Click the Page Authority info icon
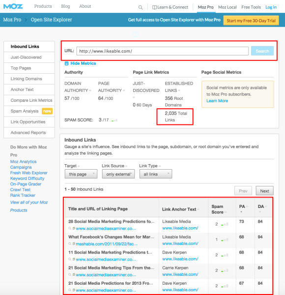285x295 pixels. (x=124, y=90)
